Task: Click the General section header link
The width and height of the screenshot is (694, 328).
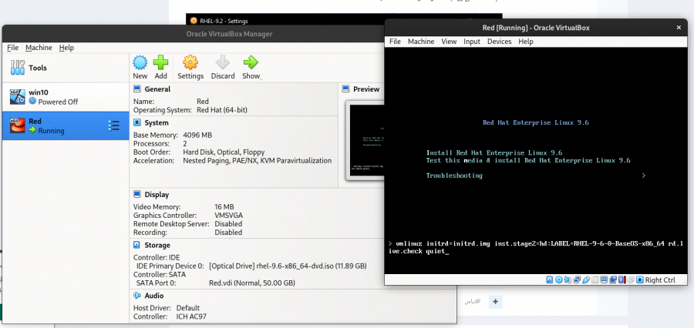Action: (x=157, y=89)
